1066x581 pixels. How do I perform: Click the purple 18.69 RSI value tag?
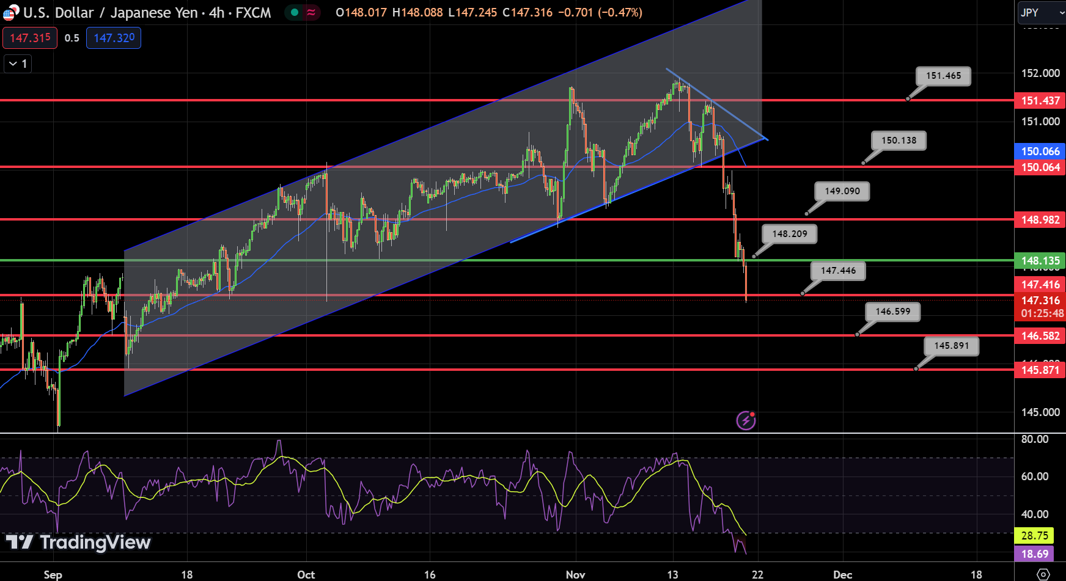(1034, 554)
